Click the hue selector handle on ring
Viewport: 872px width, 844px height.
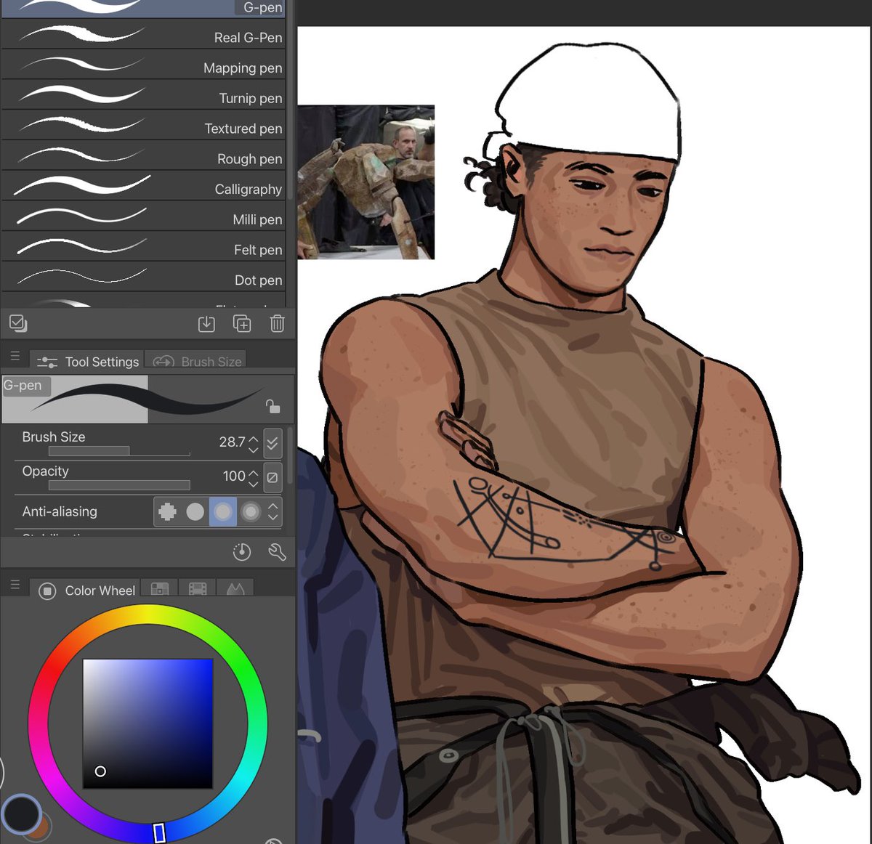click(x=159, y=833)
